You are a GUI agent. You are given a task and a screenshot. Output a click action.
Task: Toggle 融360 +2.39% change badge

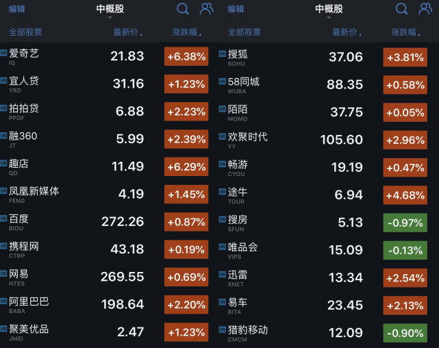pyautogui.click(x=186, y=139)
